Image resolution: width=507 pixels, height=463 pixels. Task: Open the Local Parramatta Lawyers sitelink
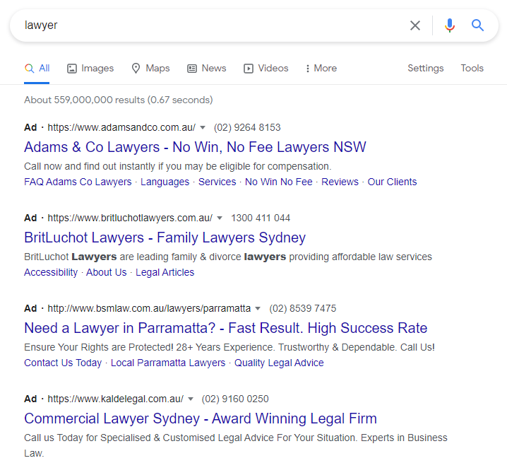168,363
